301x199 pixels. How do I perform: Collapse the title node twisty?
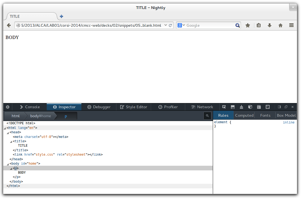[x=11, y=141]
